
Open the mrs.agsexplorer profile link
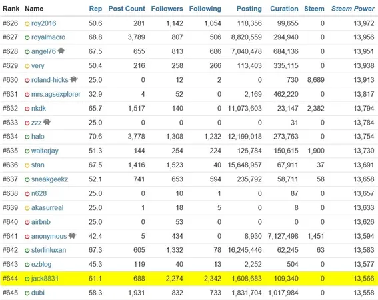pos(56,94)
